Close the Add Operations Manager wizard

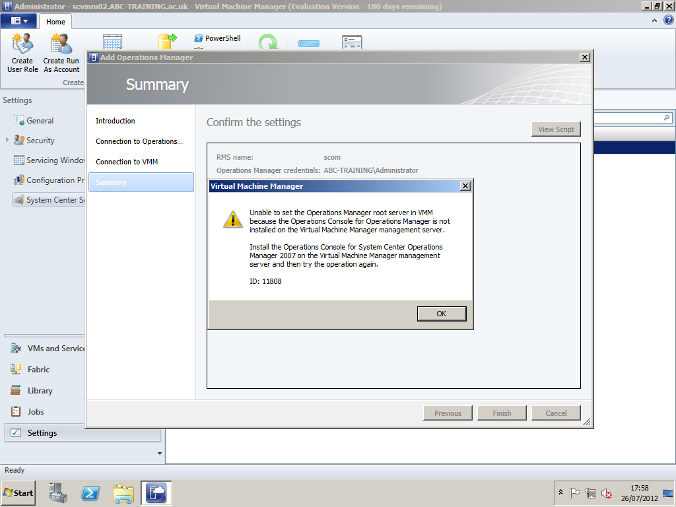(585, 57)
